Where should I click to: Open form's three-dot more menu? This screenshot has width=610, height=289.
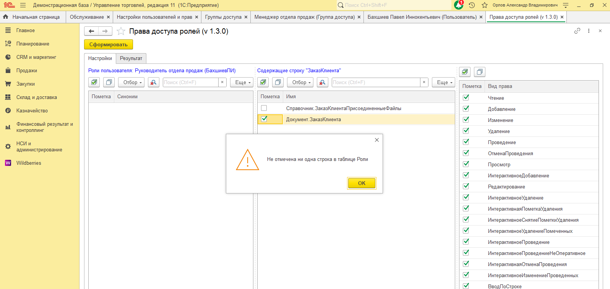[589, 31]
